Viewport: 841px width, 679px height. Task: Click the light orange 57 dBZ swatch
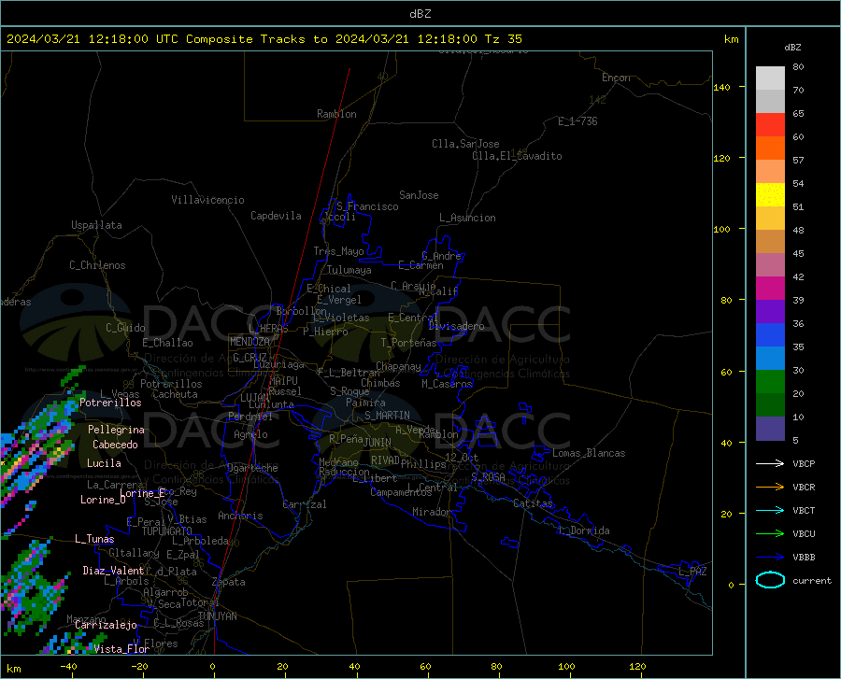point(770,172)
